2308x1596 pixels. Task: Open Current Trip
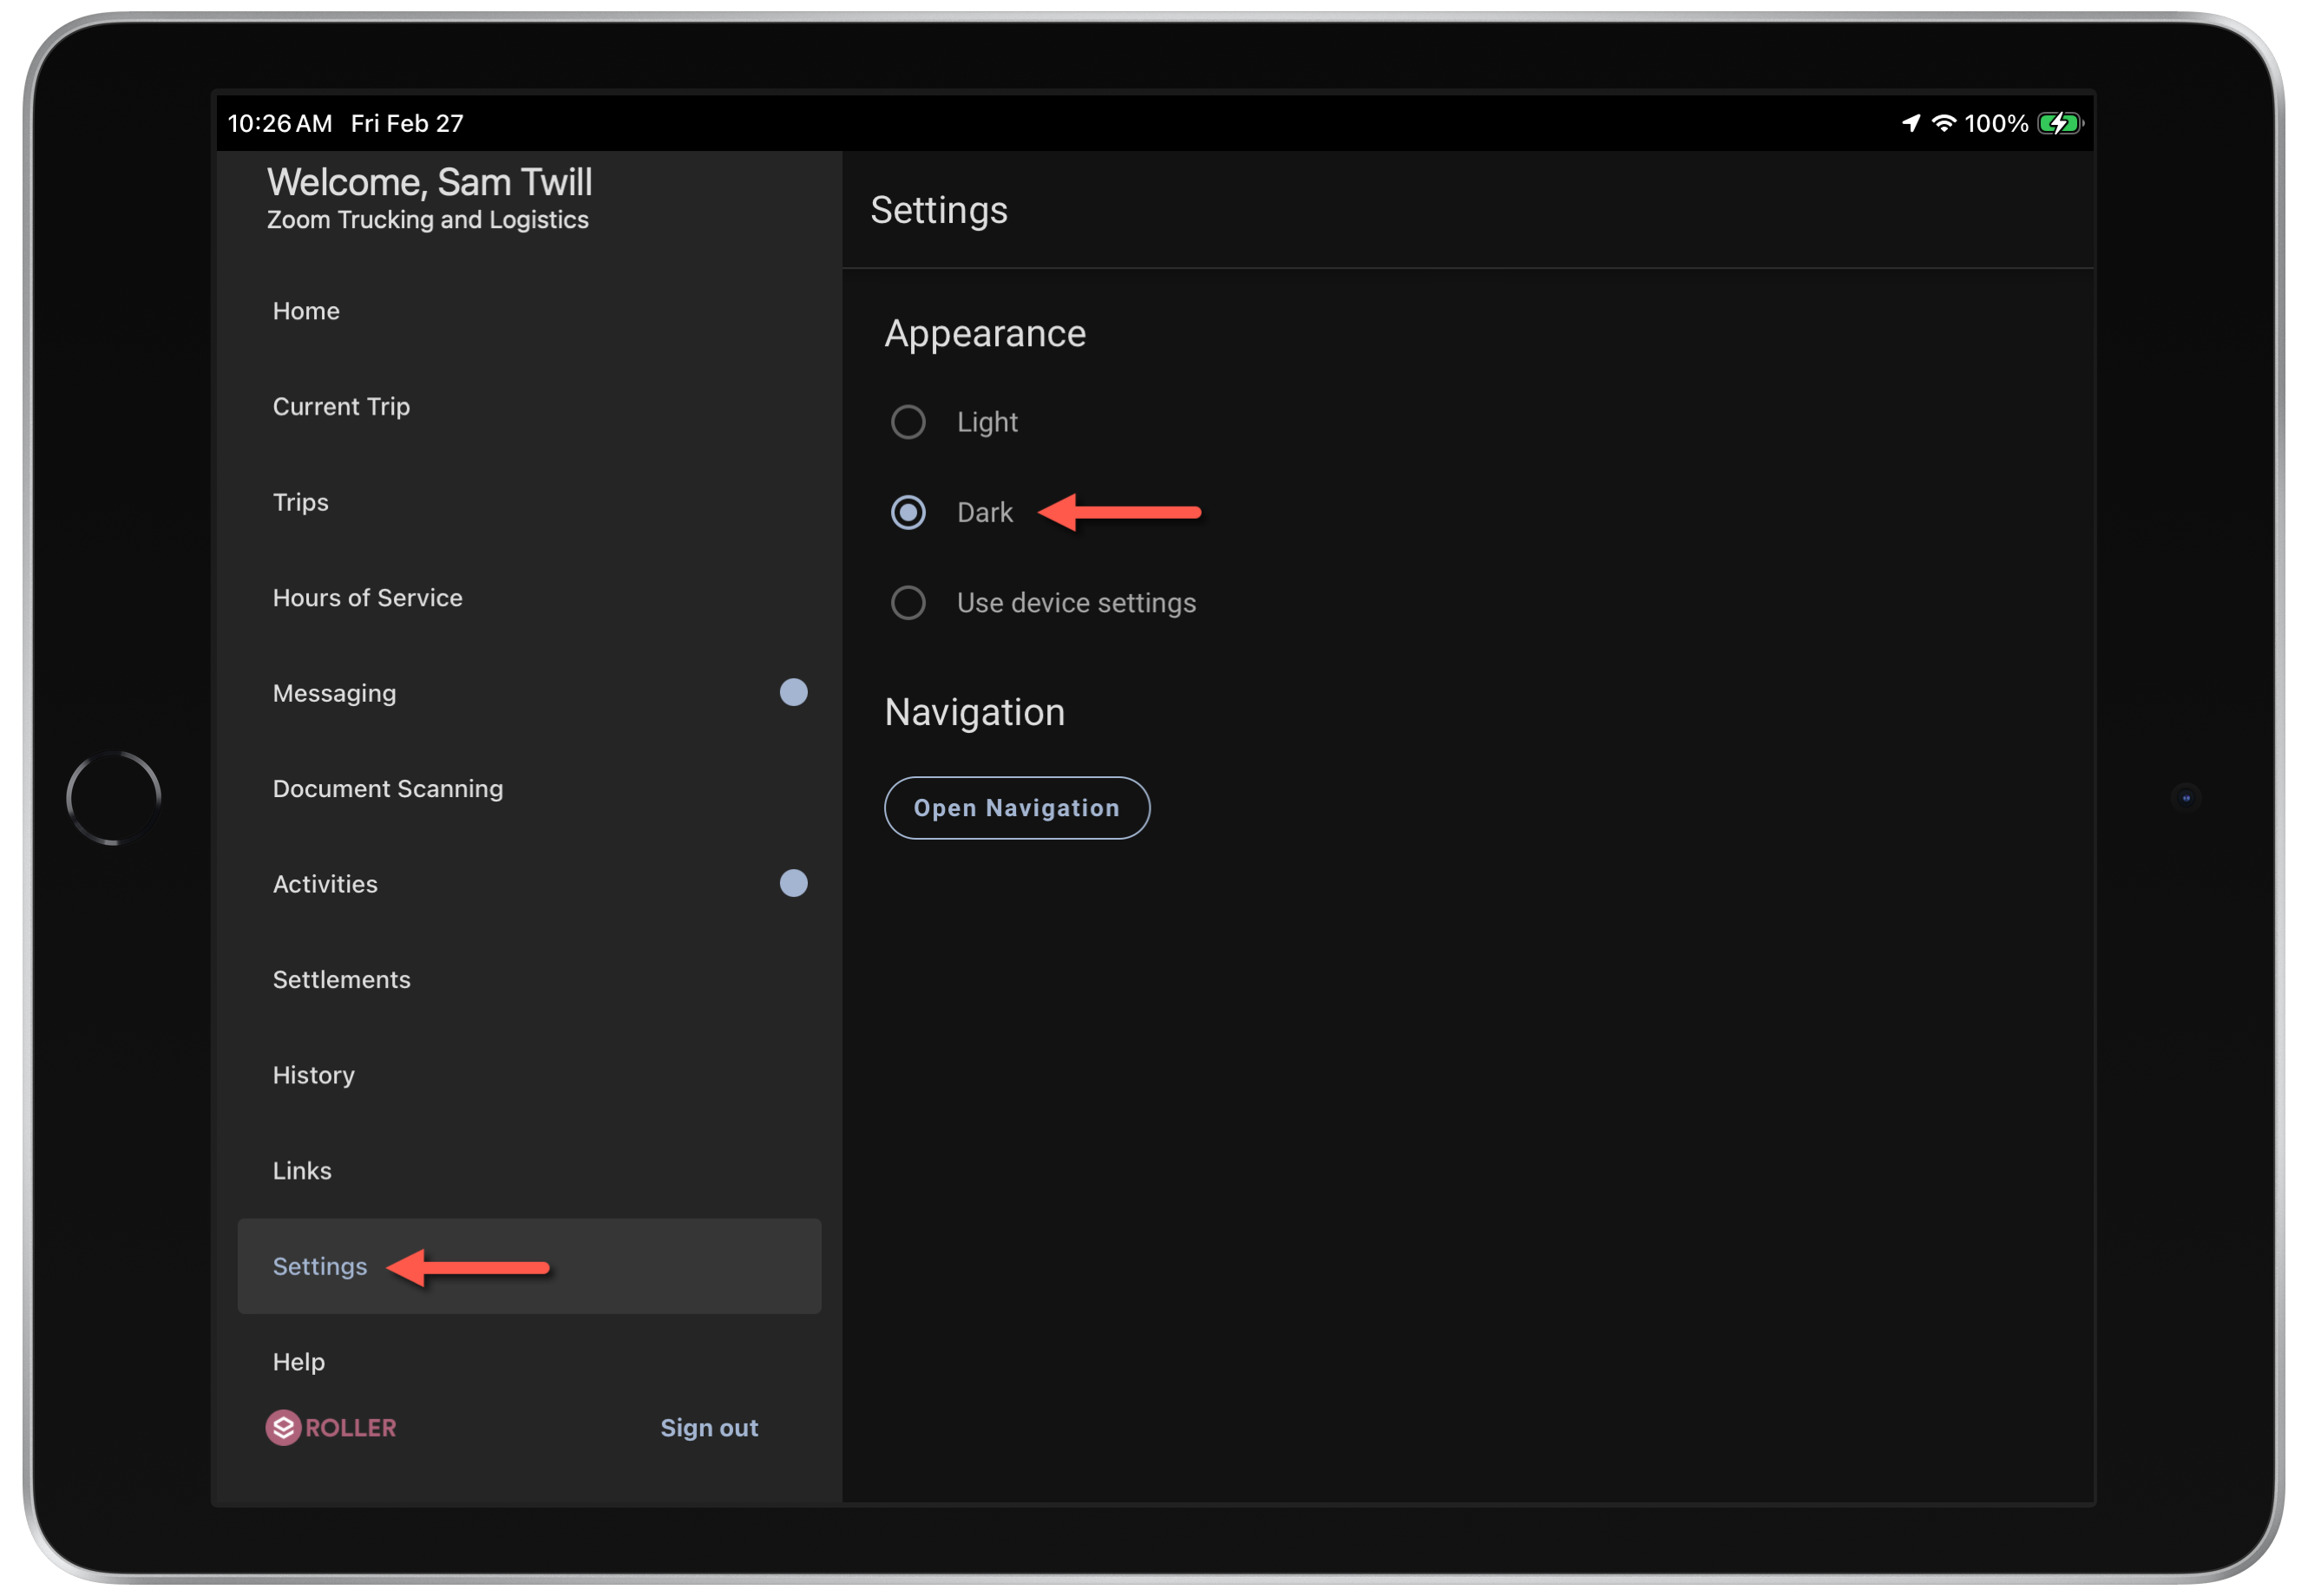341,406
